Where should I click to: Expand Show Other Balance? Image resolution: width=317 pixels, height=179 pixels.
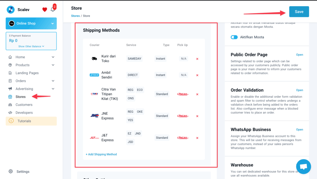(x=31, y=46)
